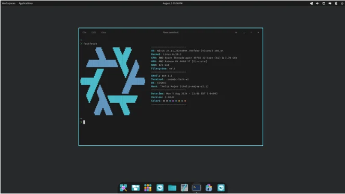Click the NixOS snowflake ASCII logo
The image size is (345, 194).
tap(112, 81)
